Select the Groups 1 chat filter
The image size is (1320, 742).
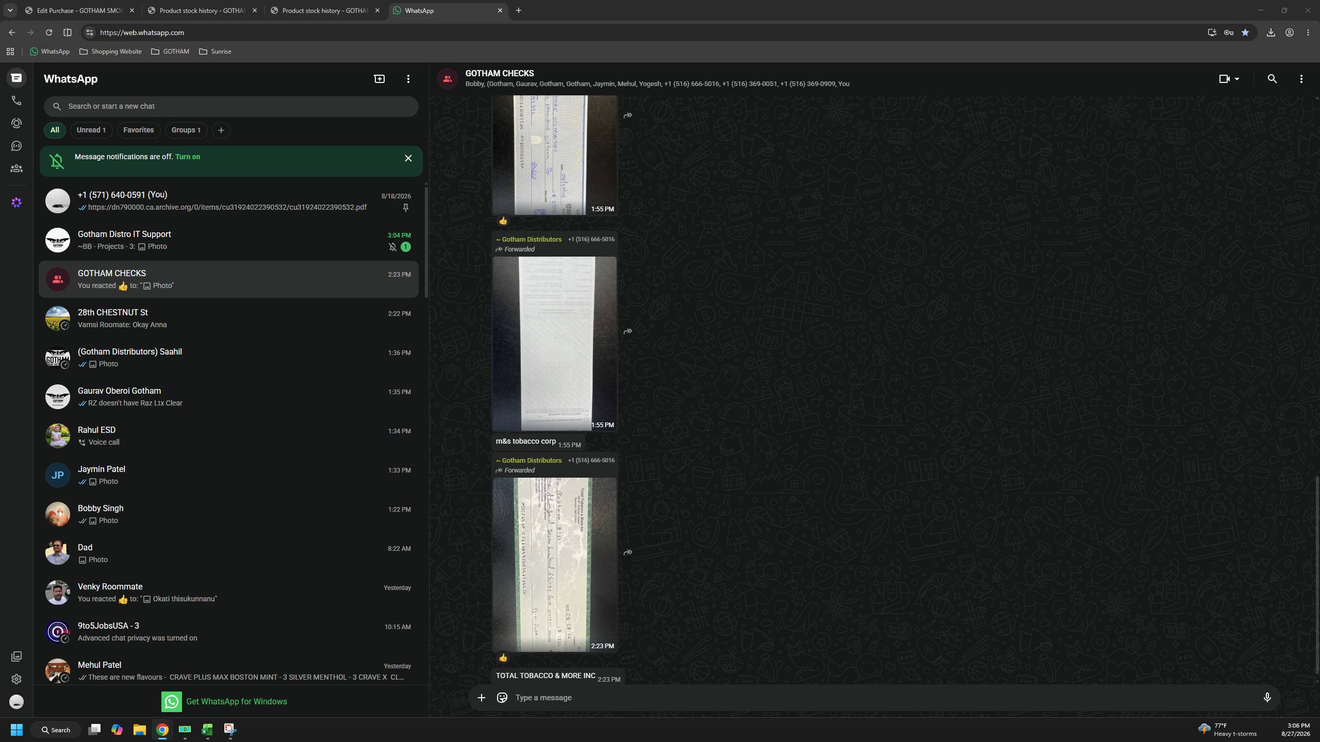tap(186, 130)
